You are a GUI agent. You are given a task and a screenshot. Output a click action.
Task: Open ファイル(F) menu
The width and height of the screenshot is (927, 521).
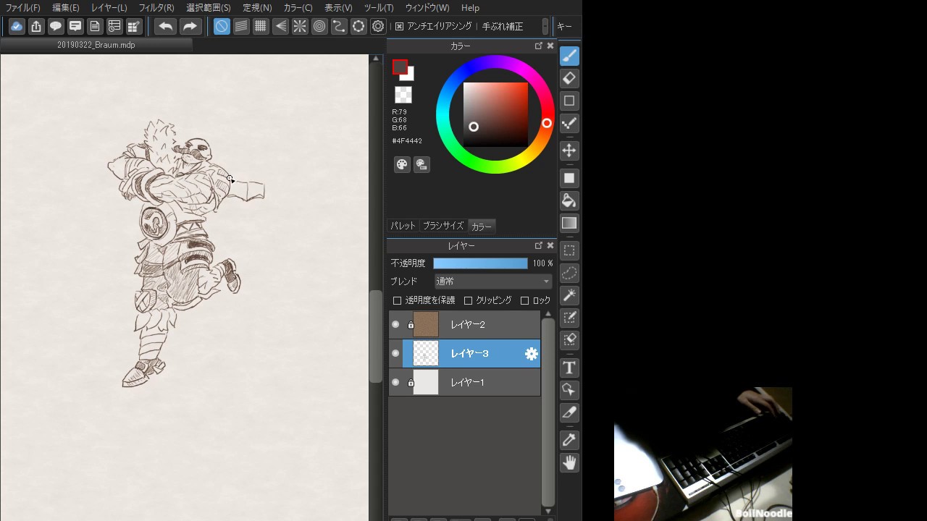pos(22,7)
